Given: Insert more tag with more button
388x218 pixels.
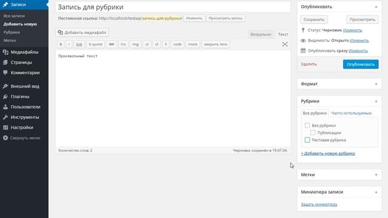Looking at the screenshot, I should (x=193, y=44).
